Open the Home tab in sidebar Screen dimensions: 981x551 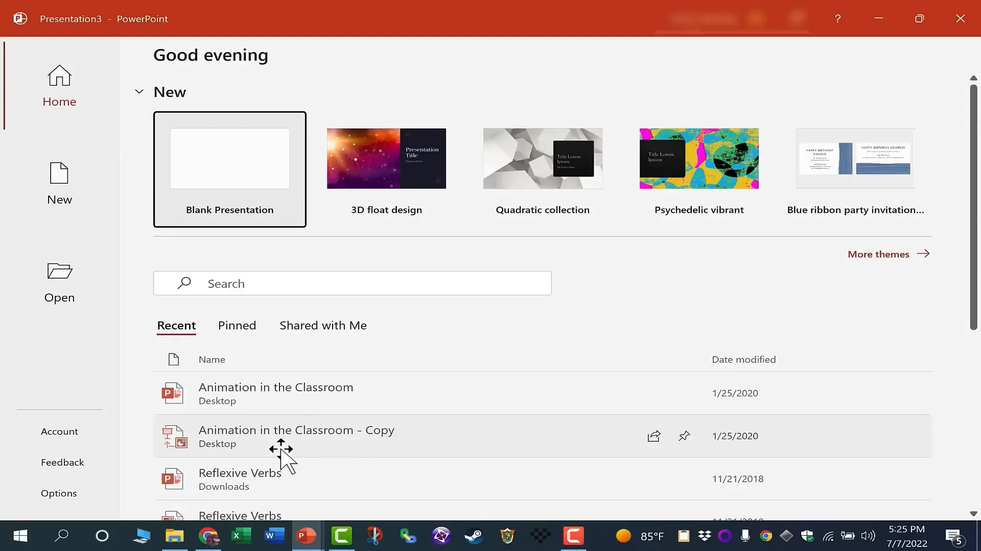59,86
